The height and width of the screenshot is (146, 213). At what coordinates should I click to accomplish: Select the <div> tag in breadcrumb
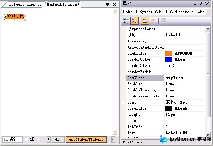tap(58, 139)
